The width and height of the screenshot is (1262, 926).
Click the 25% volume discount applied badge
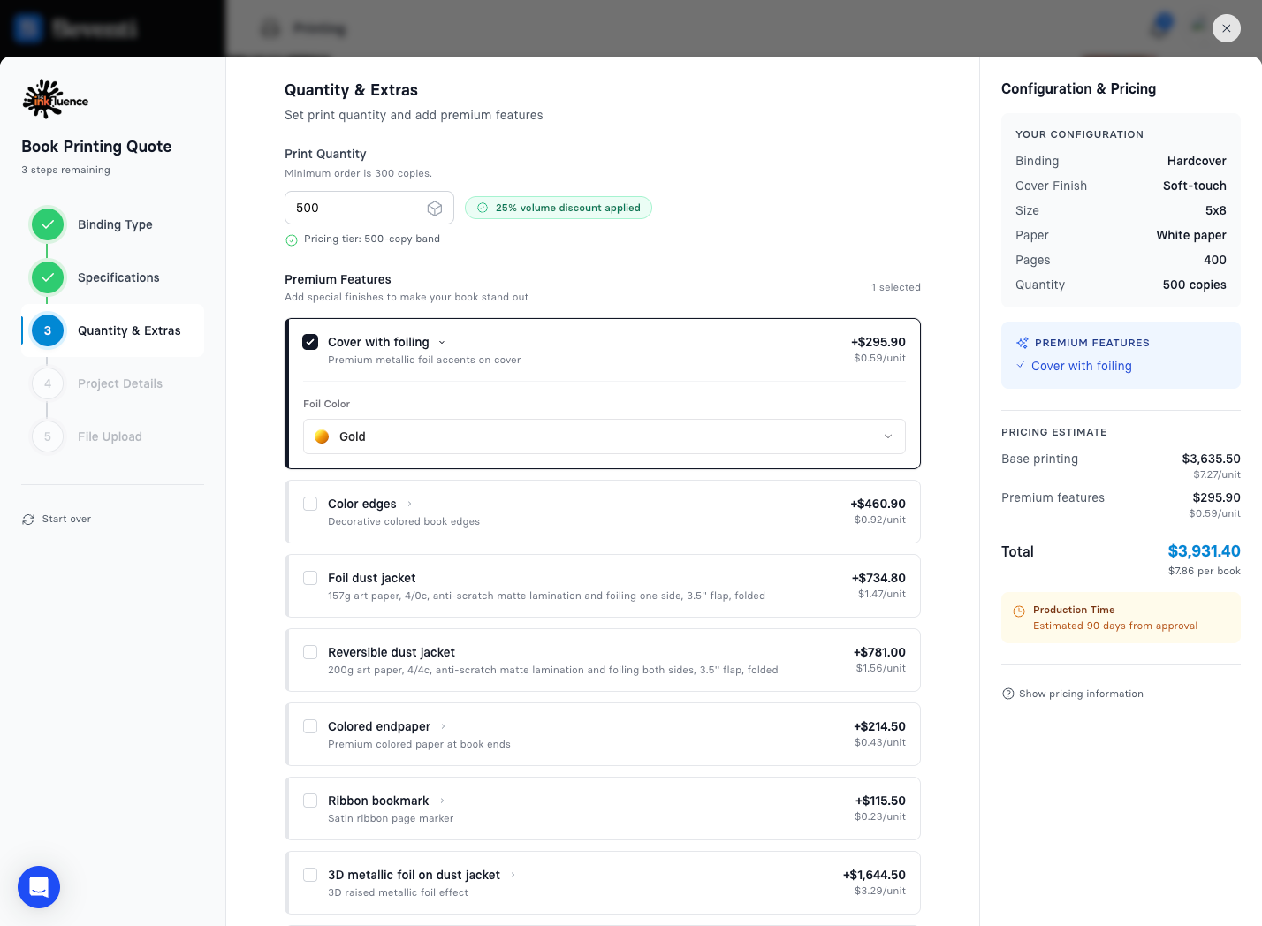[559, 208]
